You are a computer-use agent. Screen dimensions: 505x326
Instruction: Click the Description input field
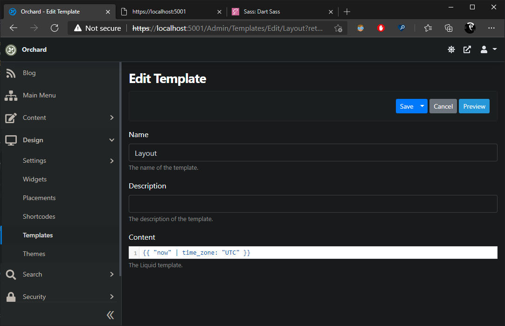[x=312, y=204]
